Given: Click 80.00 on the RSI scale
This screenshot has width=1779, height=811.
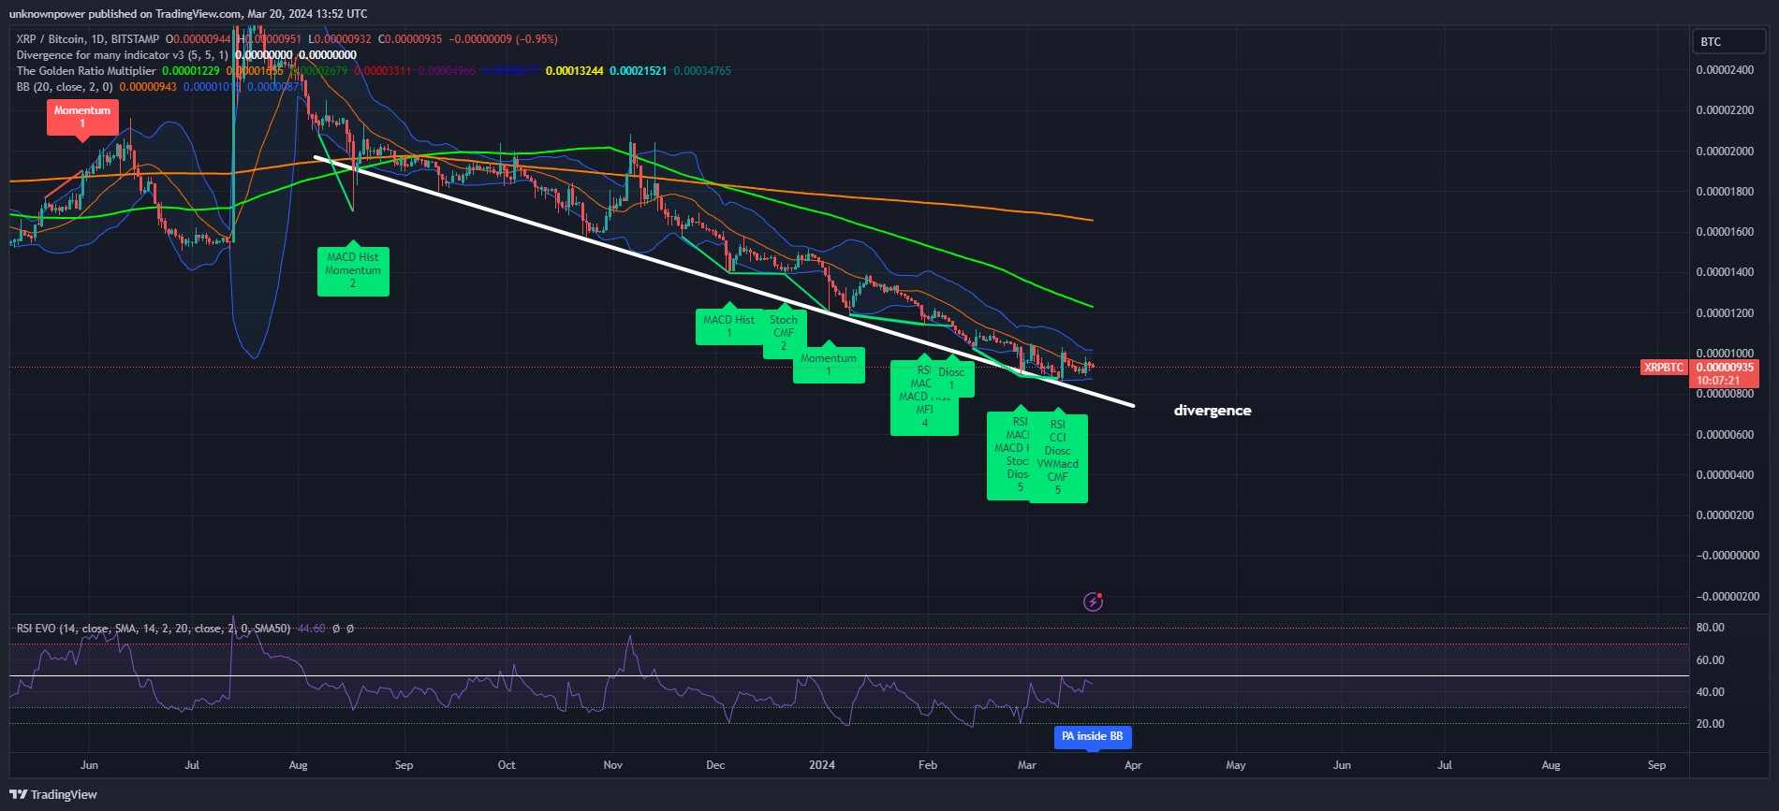Looking at the screenshot, I should [1711, 628].
